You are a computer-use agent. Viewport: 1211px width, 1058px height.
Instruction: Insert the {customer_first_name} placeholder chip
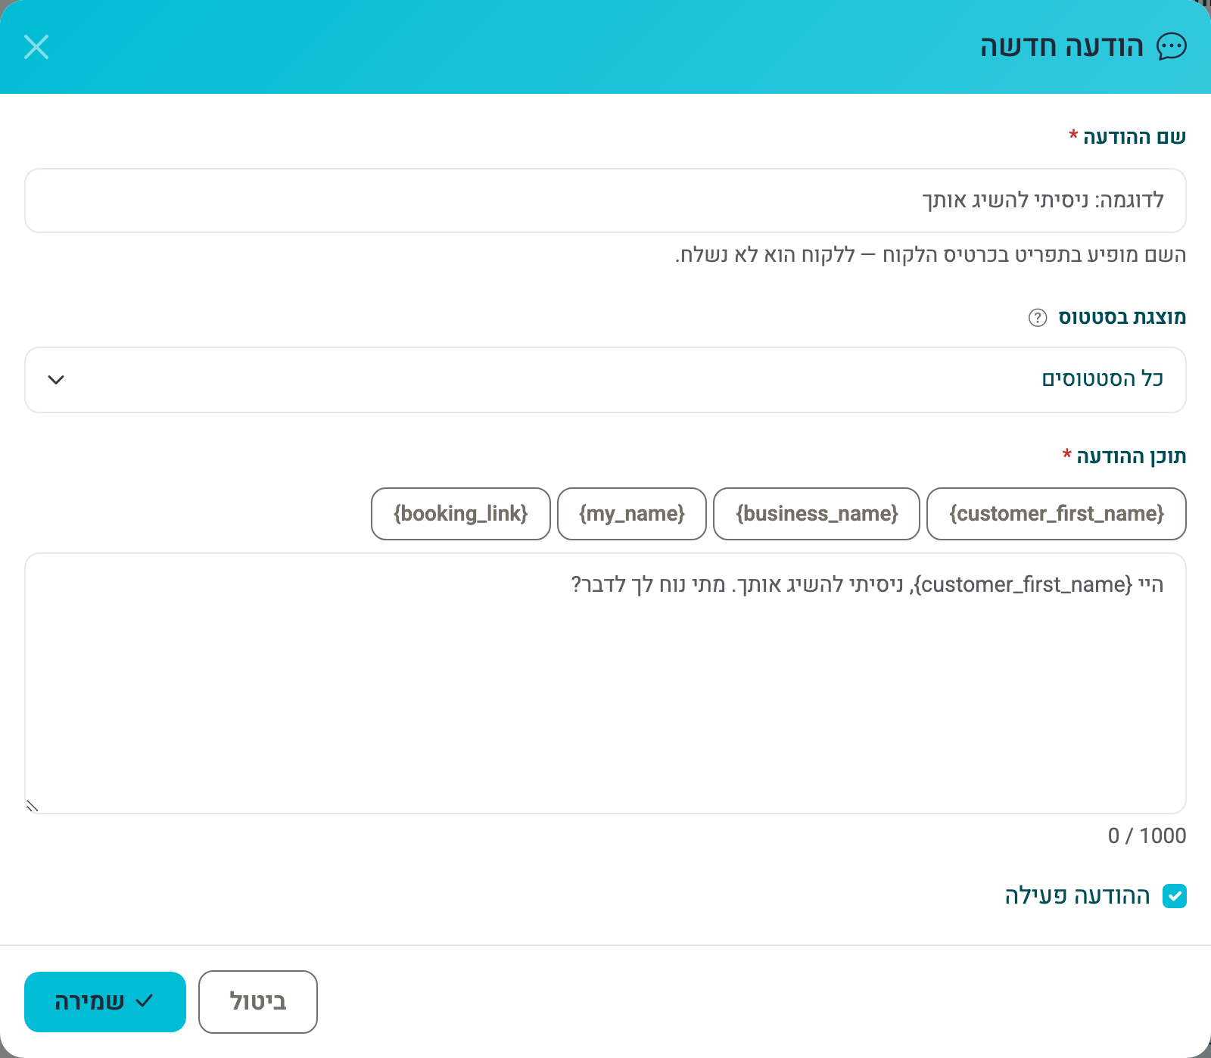pyautogui.click(x=1057, y=514)
